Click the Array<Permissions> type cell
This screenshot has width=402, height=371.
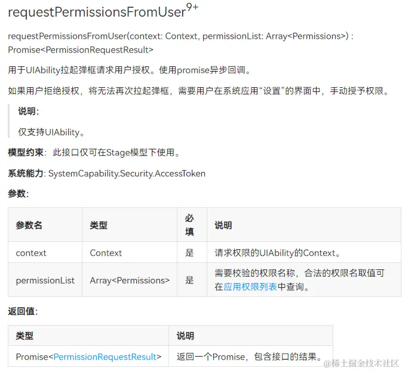pyautogui.click(x=130, y=280)
